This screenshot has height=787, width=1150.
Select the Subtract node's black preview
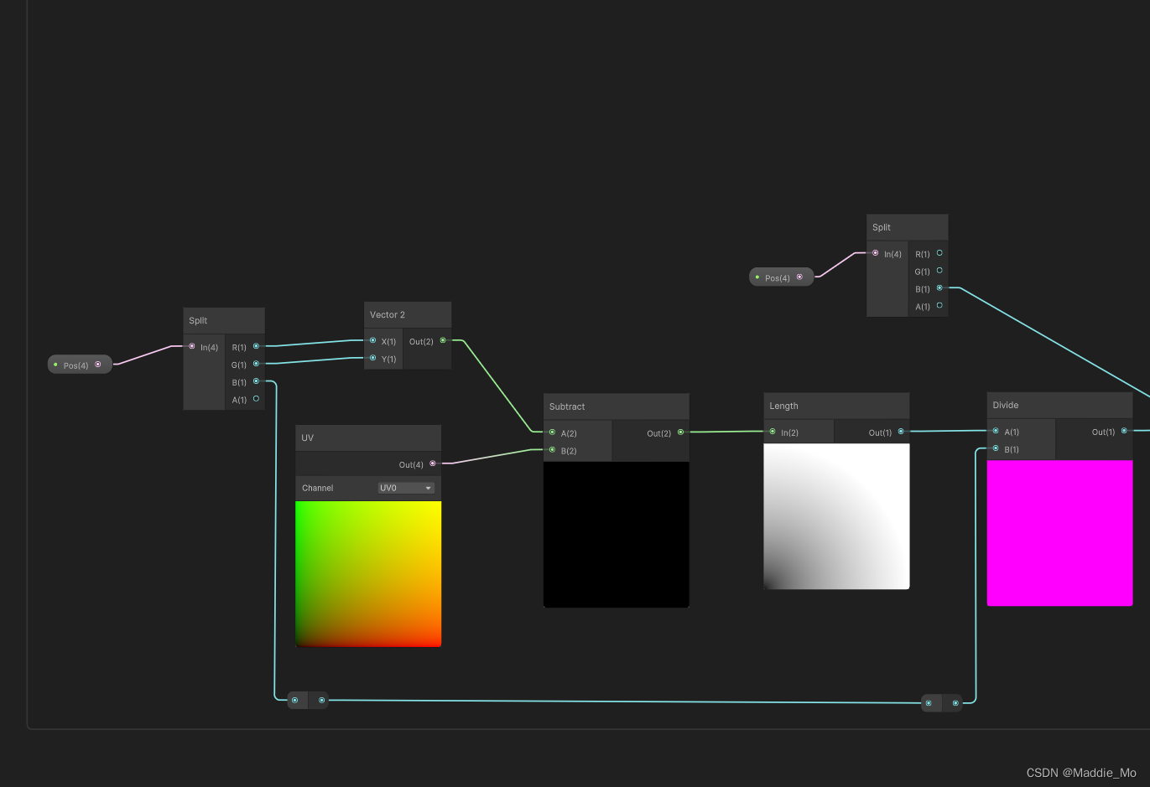tap(617, 535)
